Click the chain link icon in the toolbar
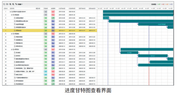The width and height of the screenshot is (177, 102). 16,4
